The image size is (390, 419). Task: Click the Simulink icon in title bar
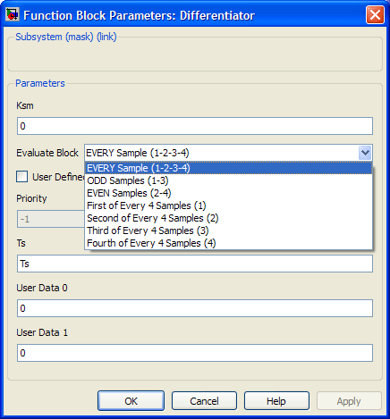13,14
